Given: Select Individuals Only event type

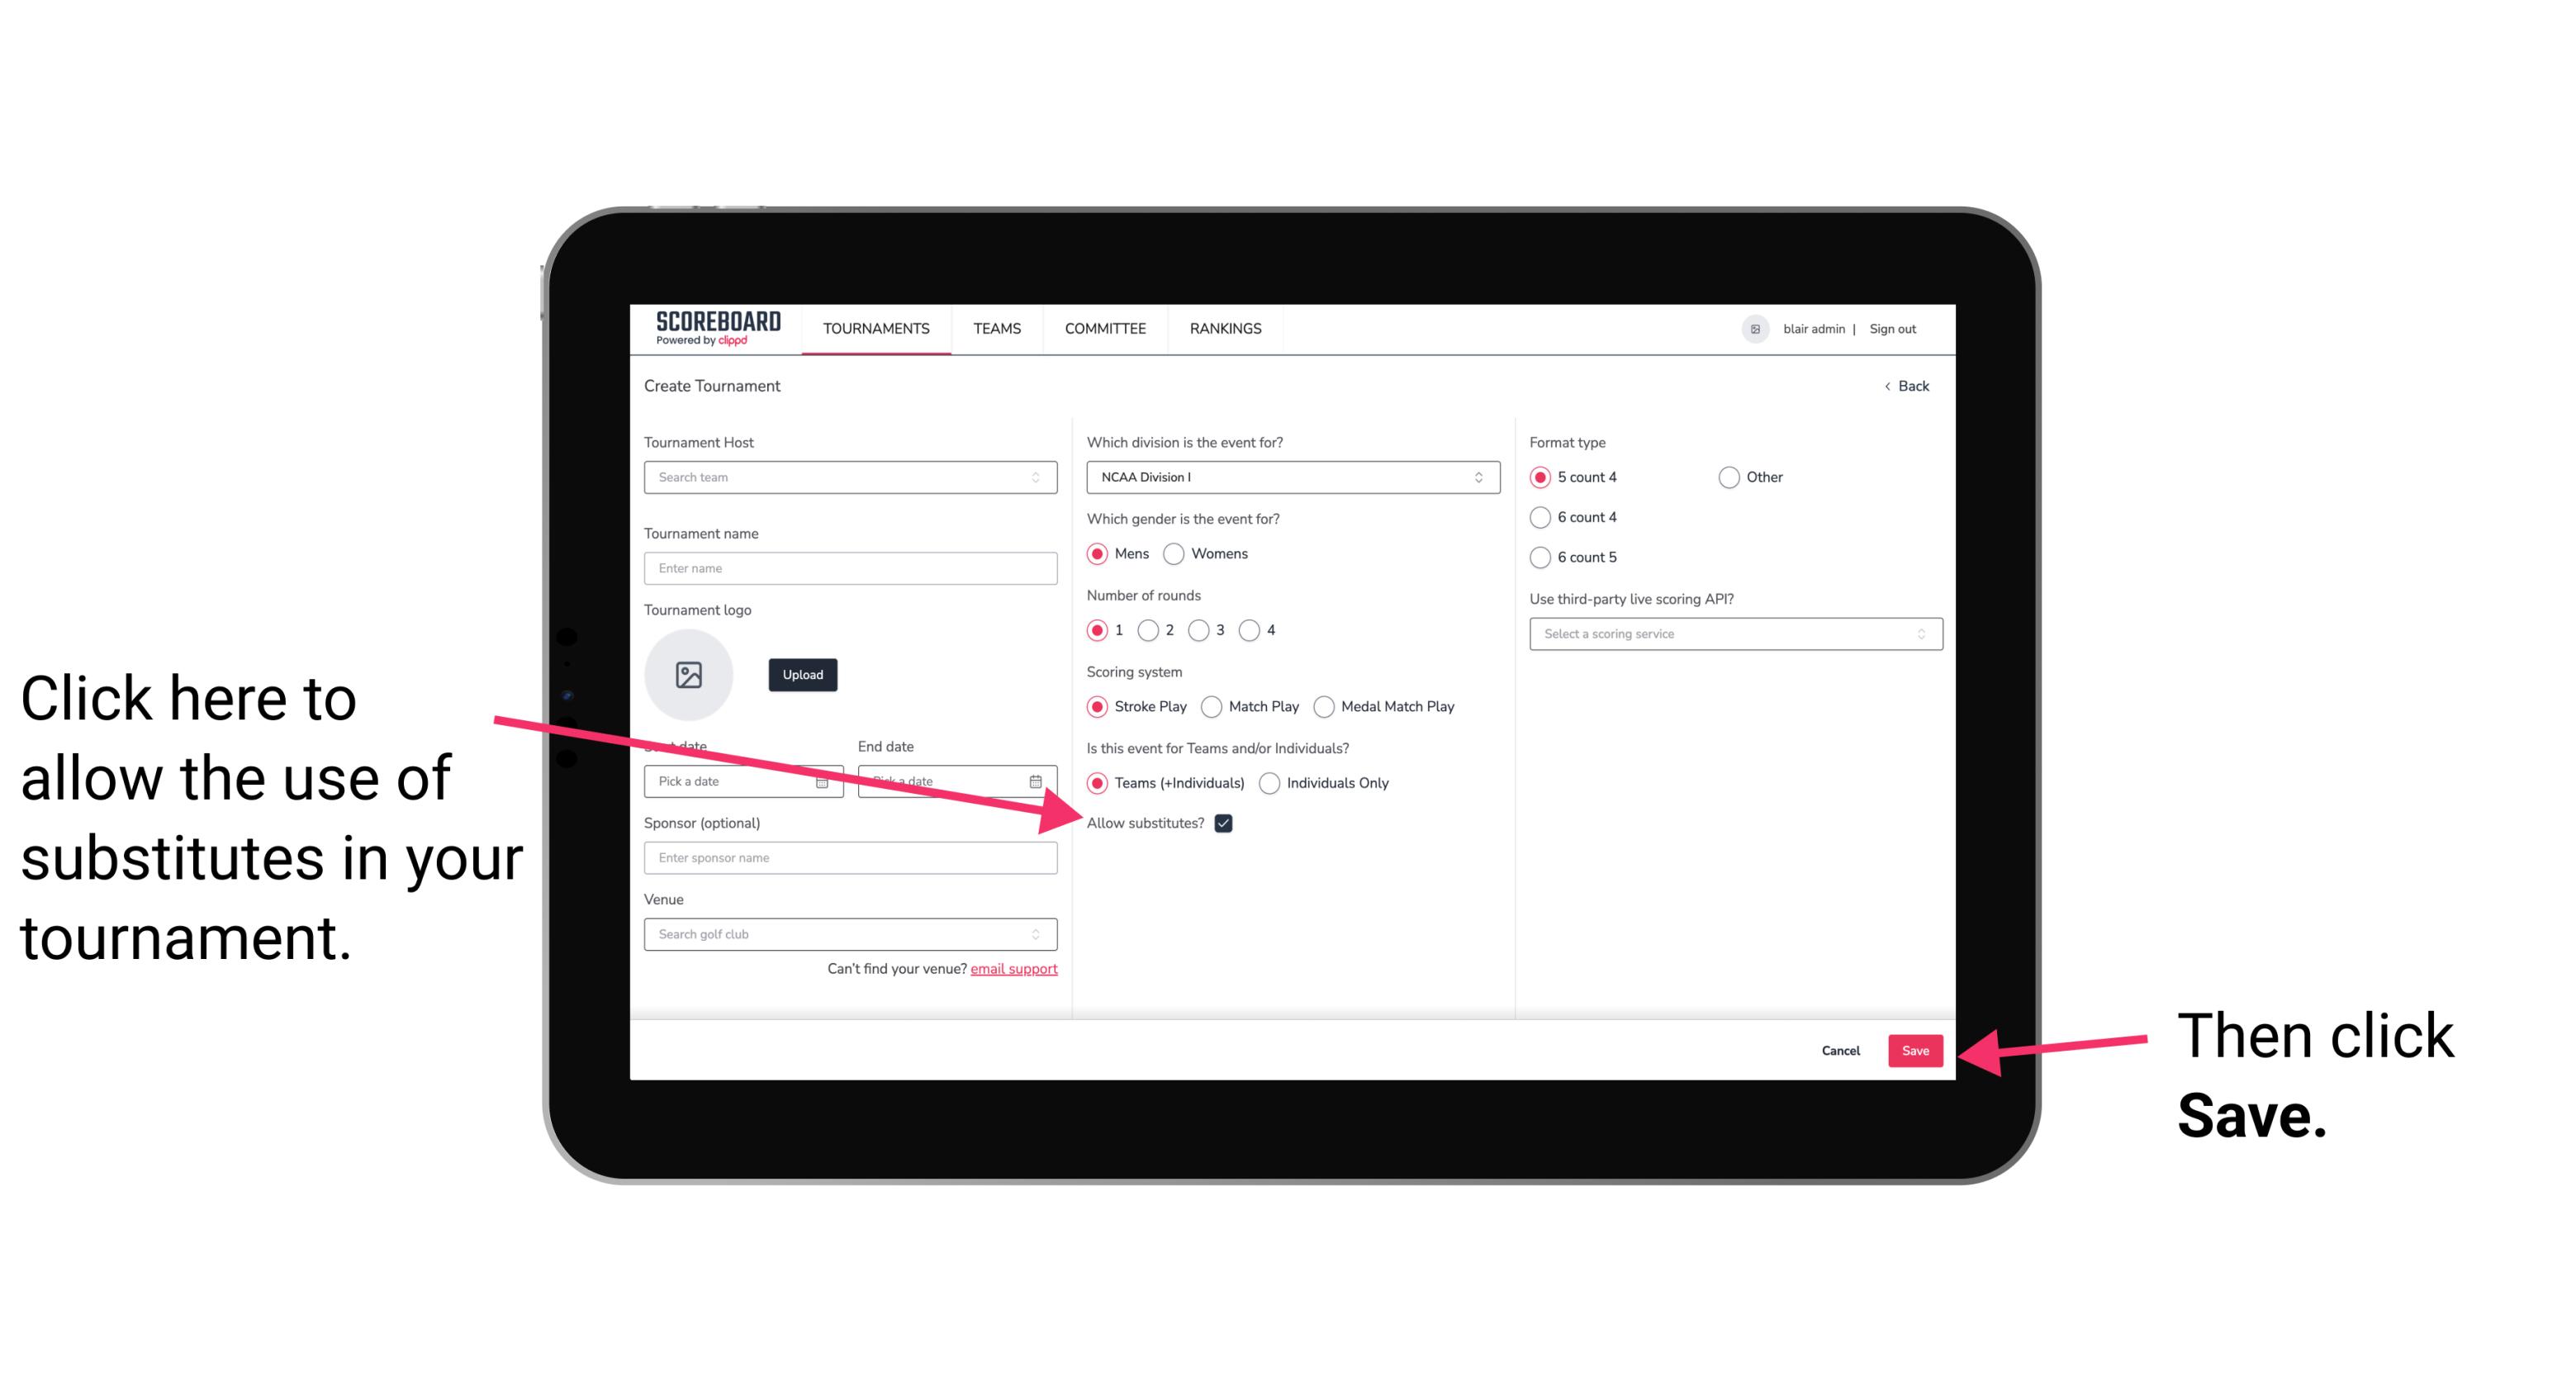Looking at the screenshot, I should coord(1269,784).
